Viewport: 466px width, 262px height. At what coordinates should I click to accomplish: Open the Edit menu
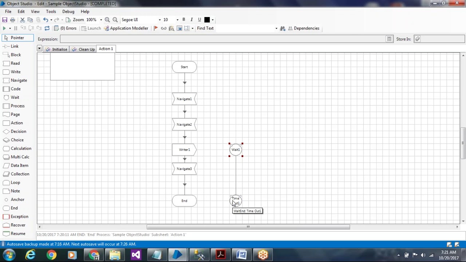(x=21, y=12)
